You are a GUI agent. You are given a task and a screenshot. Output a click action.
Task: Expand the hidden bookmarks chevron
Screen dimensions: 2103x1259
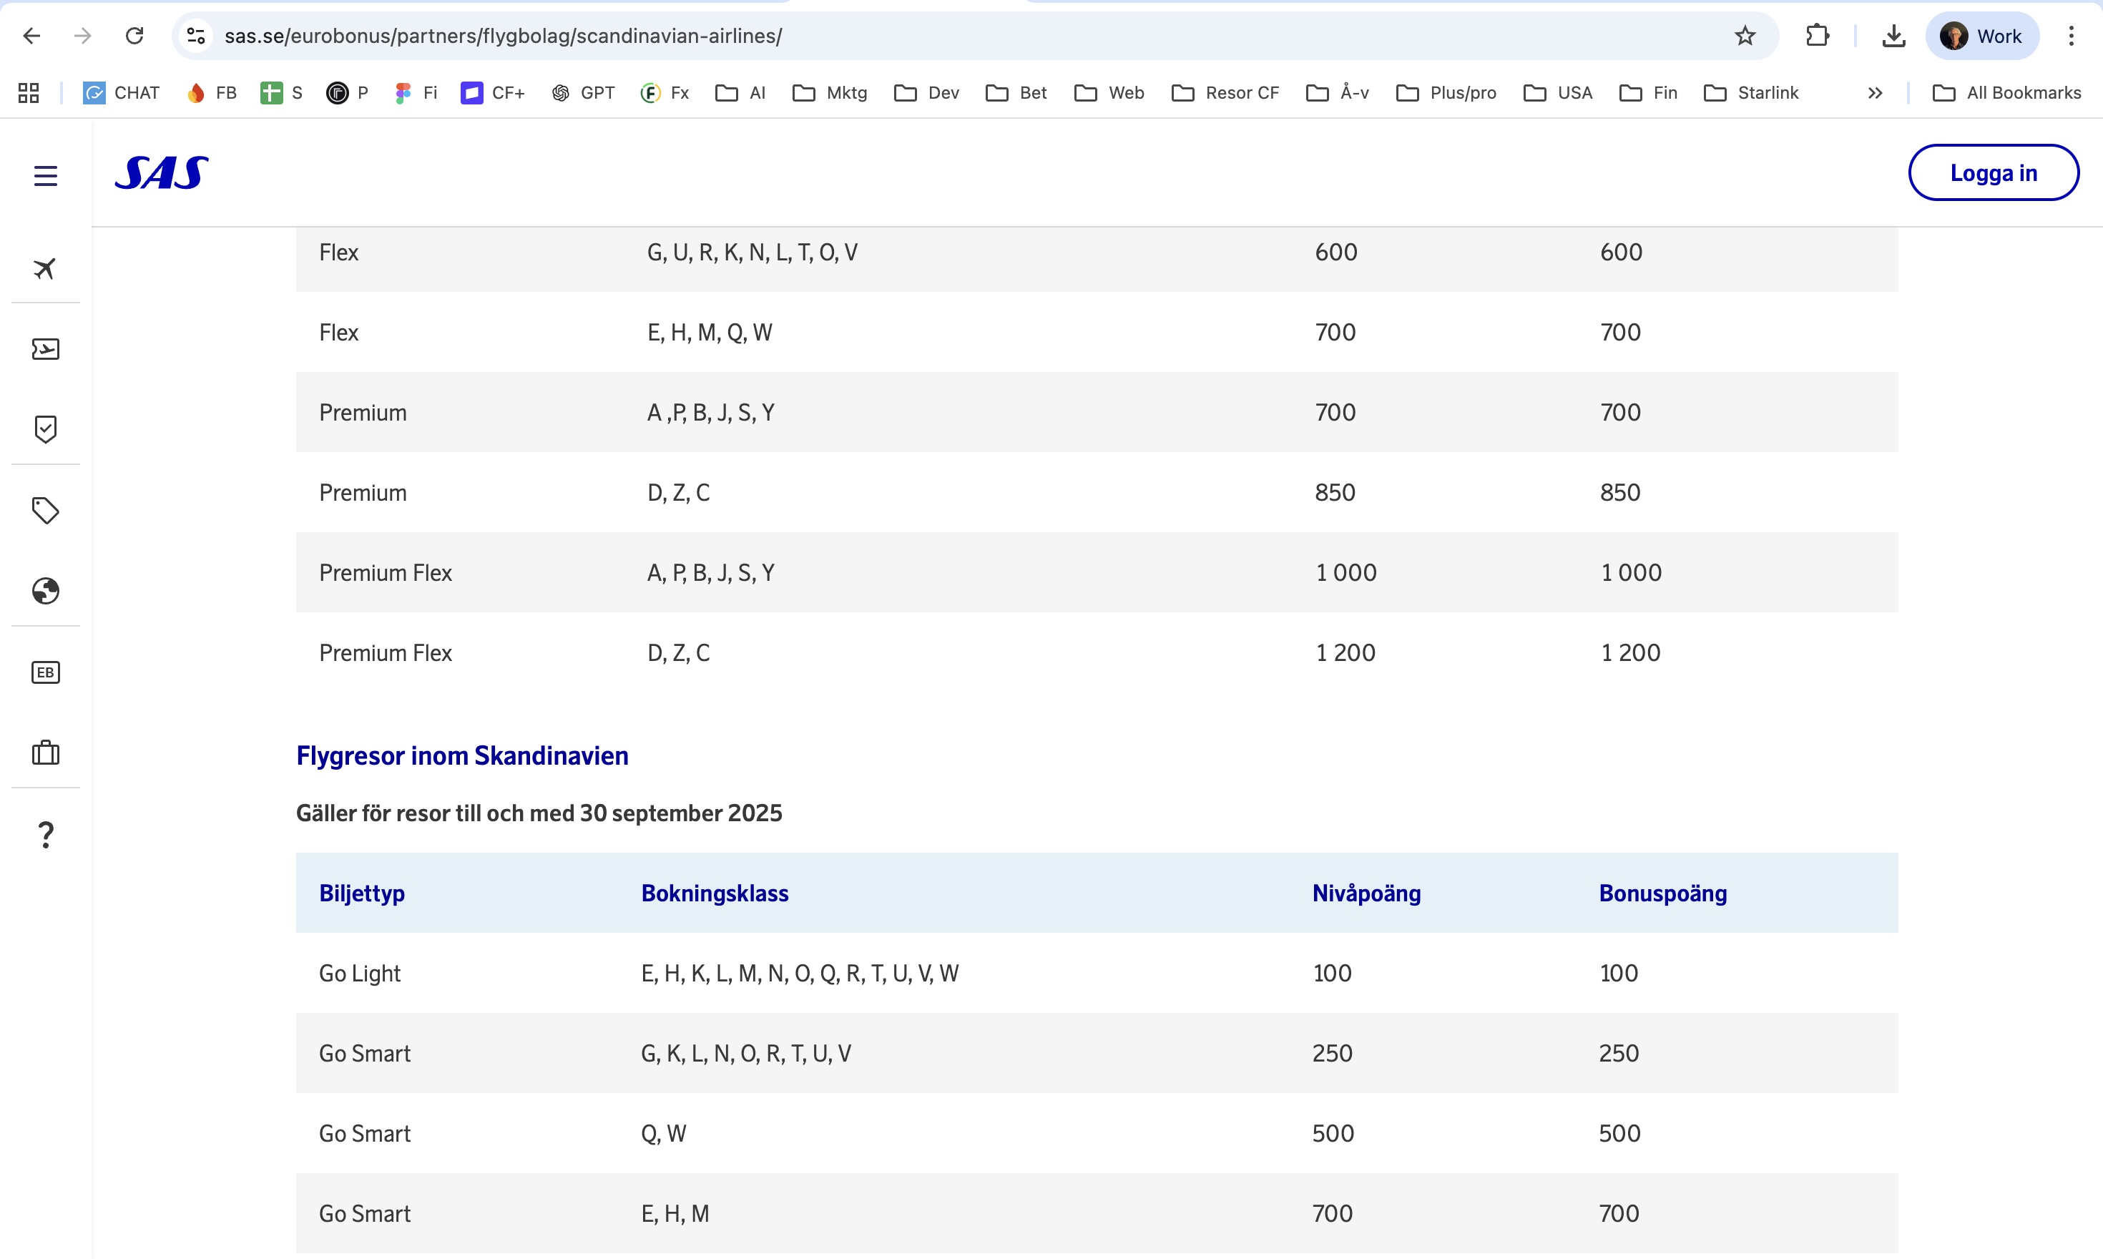click(1875, 93)
